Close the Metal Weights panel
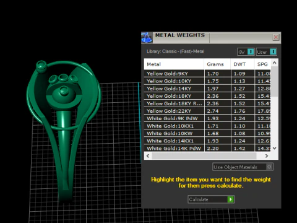Viewport: 297px width, 223px height. click(x=276, y=37)
